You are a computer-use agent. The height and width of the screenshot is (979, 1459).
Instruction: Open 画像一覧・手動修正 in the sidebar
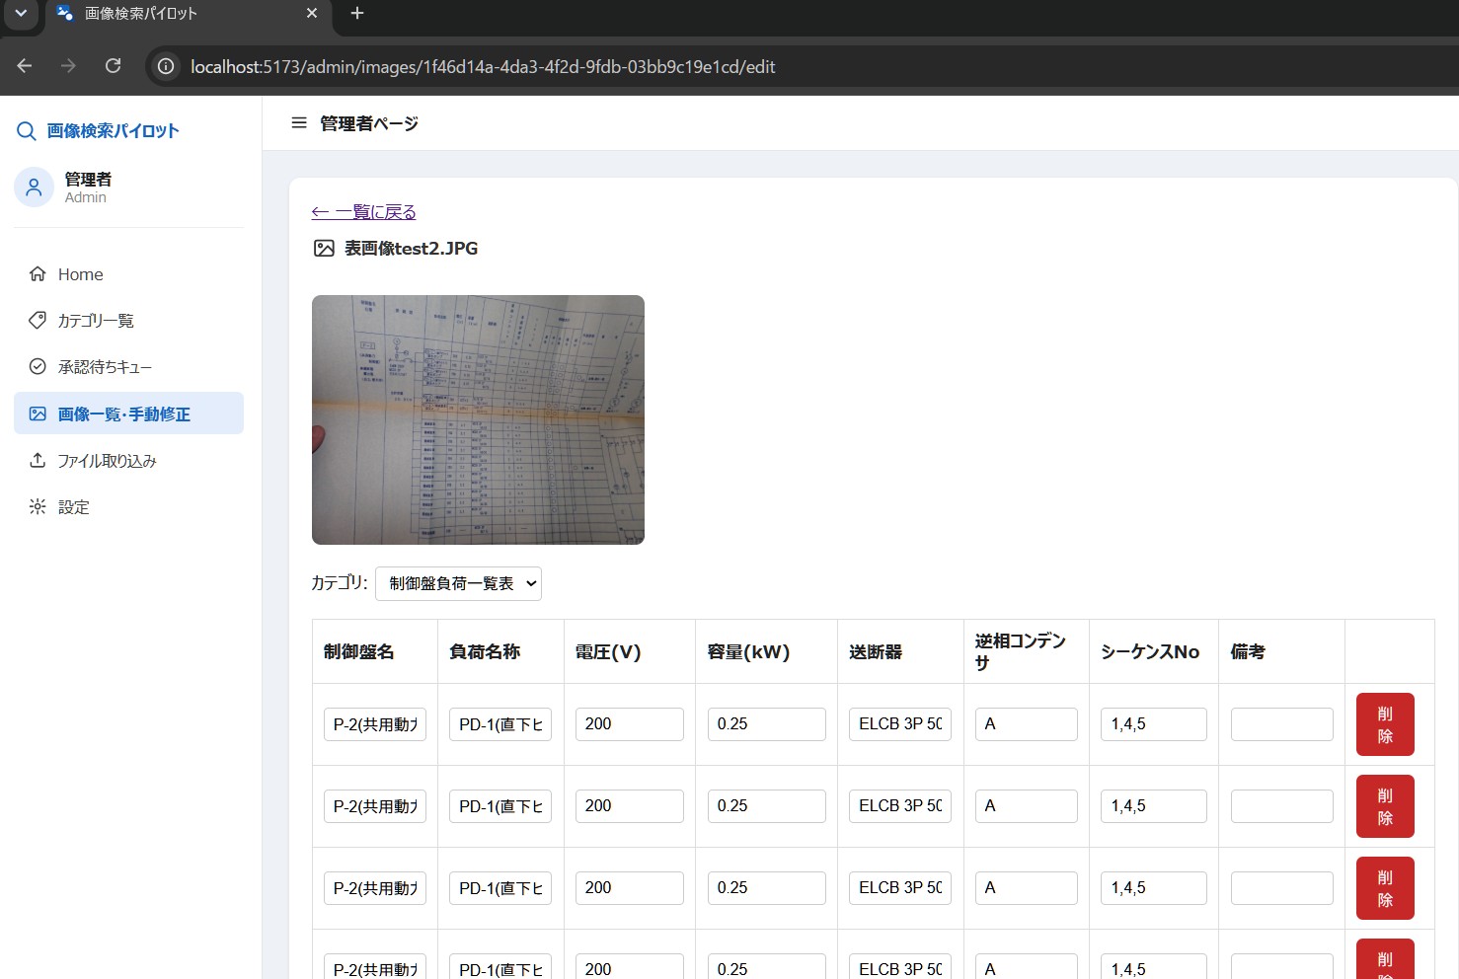point(128,414)
